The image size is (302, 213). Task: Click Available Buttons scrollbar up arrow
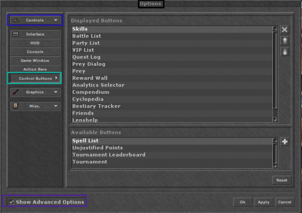pyautogui.click(x=275, y=140)
